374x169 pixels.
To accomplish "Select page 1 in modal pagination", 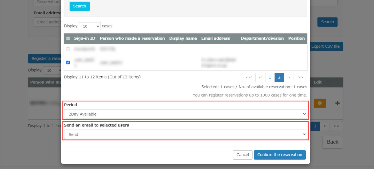I will click(x=270, y=77).
